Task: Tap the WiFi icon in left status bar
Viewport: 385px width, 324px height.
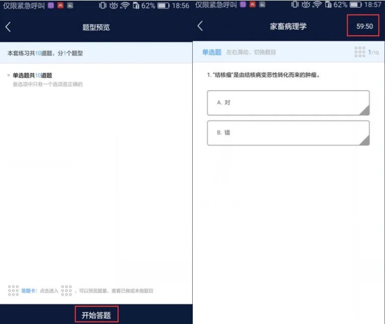Action: (125, 6)
